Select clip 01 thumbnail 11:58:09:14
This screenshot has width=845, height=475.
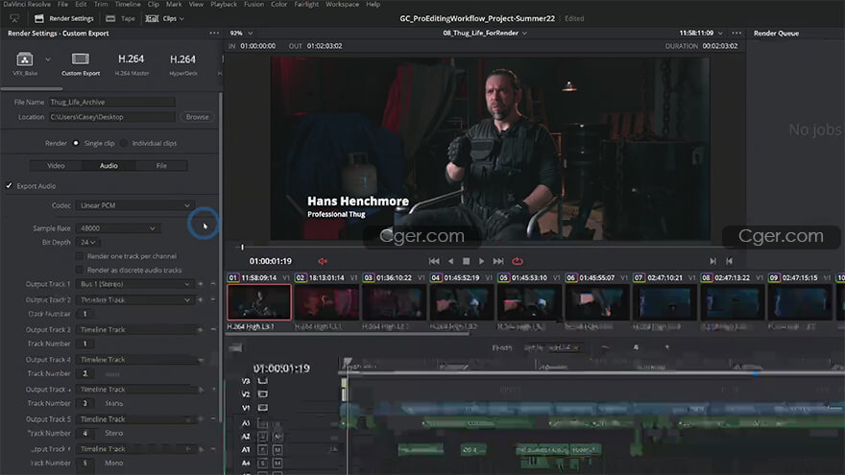[x=259, y=302]
